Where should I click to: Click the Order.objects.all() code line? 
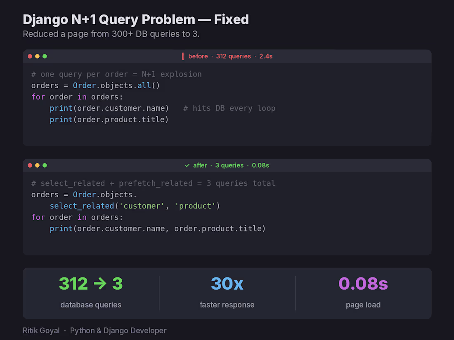pos(96,86)
